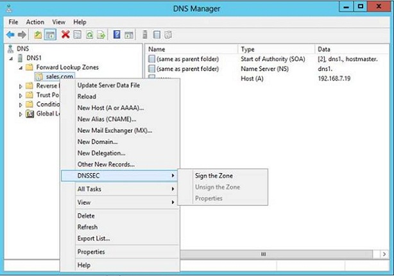Choose New Host (A or AAAA)...

coord(119,108)
